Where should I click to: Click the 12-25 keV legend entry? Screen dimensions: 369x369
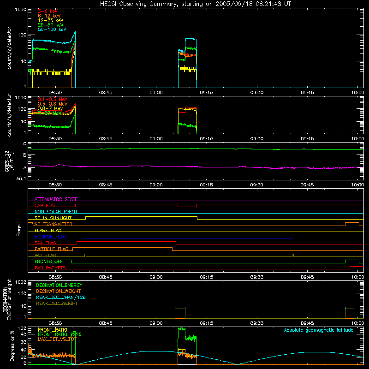(50, 20)
